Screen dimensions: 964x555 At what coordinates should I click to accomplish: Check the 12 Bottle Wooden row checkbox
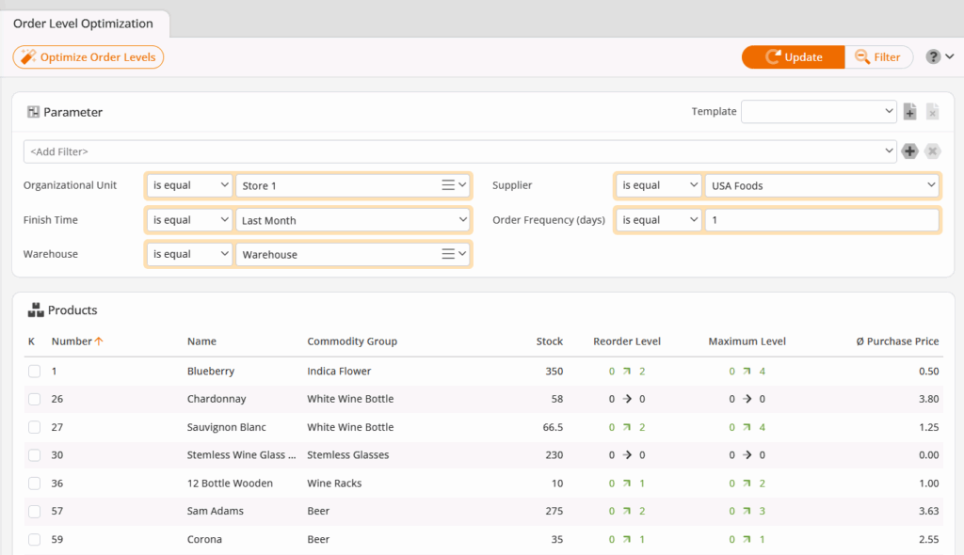35,484
